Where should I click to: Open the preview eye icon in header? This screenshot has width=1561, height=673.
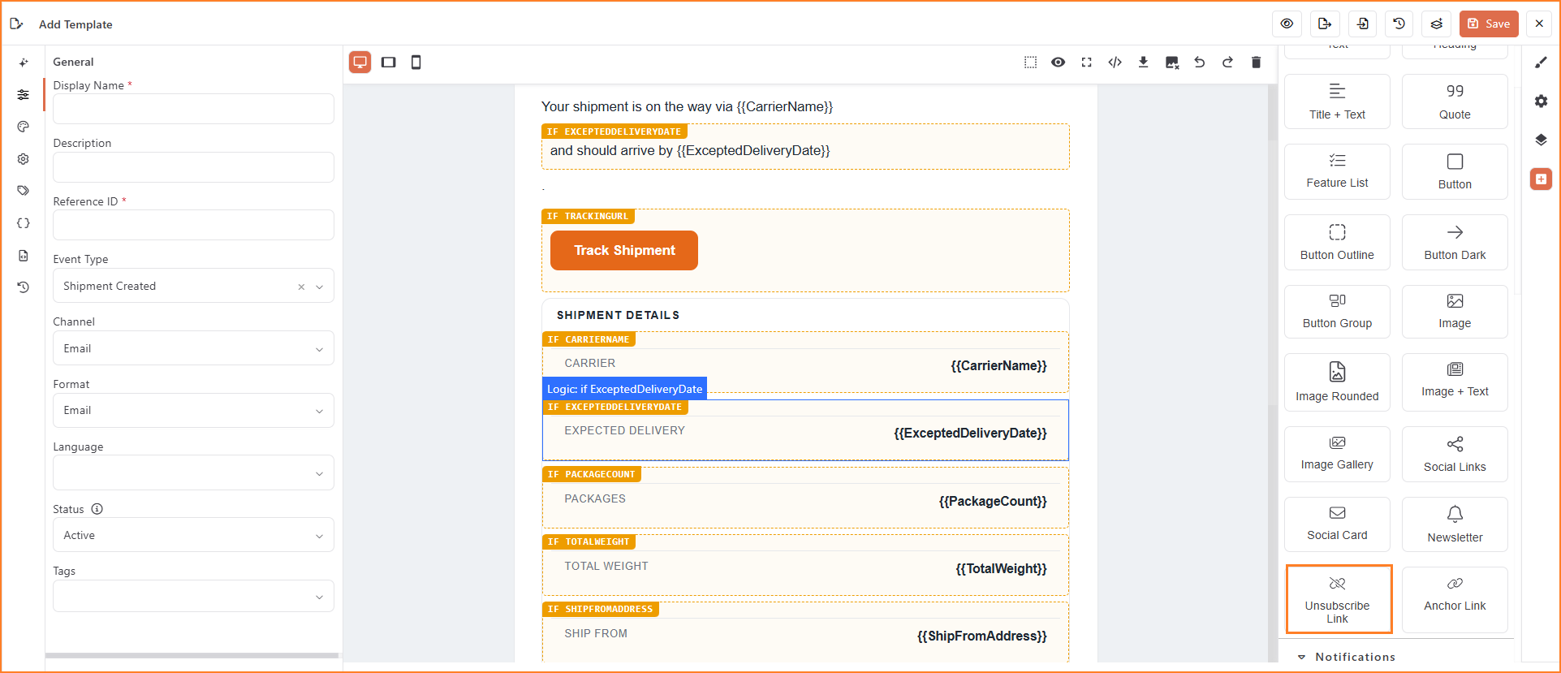[x=1287, y=24]
